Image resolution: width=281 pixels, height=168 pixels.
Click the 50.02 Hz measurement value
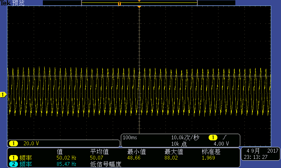(66, 158)
